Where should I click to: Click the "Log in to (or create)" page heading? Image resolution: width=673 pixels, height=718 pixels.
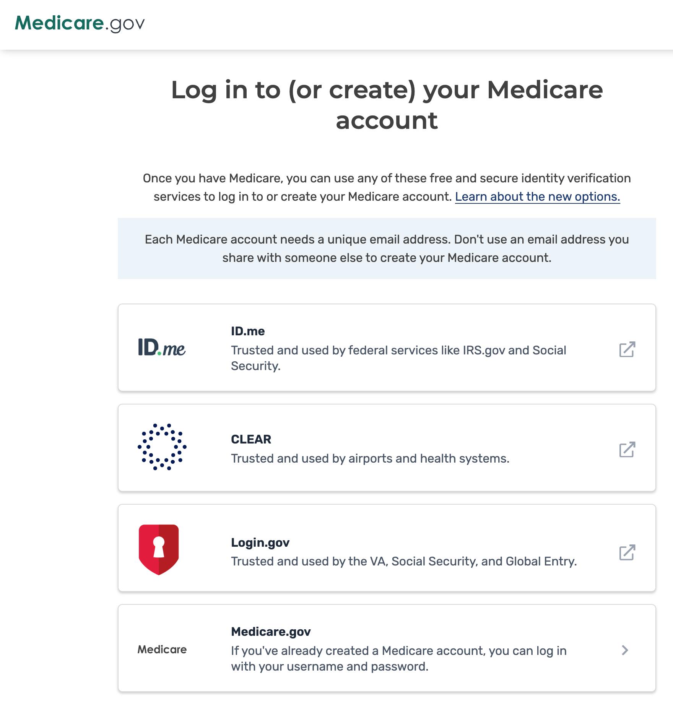(387, 105)
